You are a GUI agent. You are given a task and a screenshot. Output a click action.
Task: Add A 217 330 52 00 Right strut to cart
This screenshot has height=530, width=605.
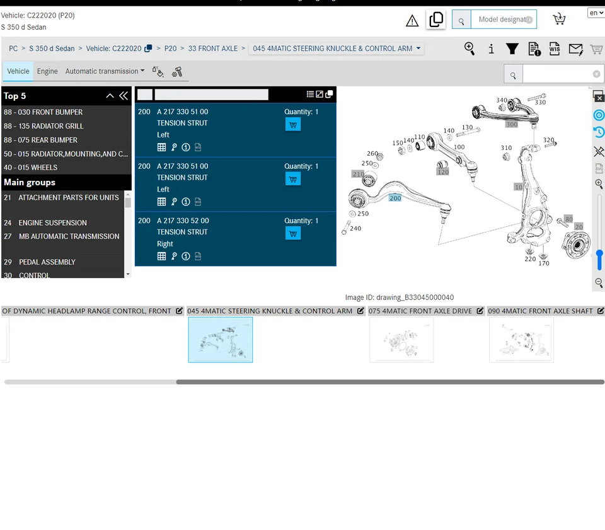click(293, 233)
